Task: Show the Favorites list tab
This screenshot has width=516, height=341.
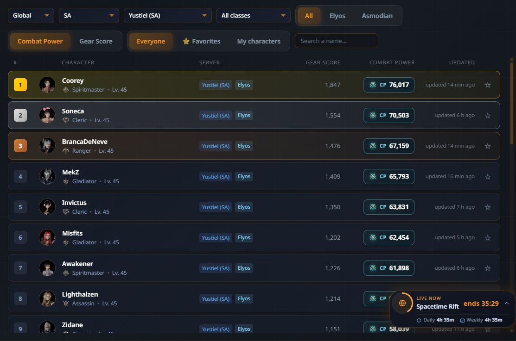Action: click(201, 41)
